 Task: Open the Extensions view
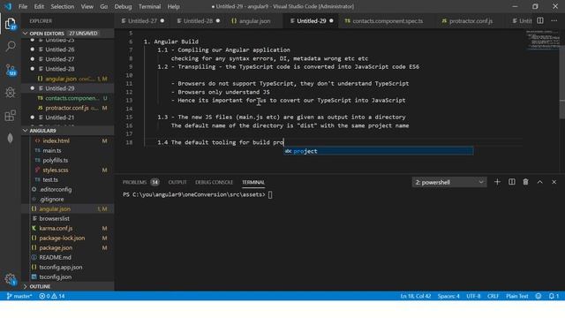[x=11, y=116]
